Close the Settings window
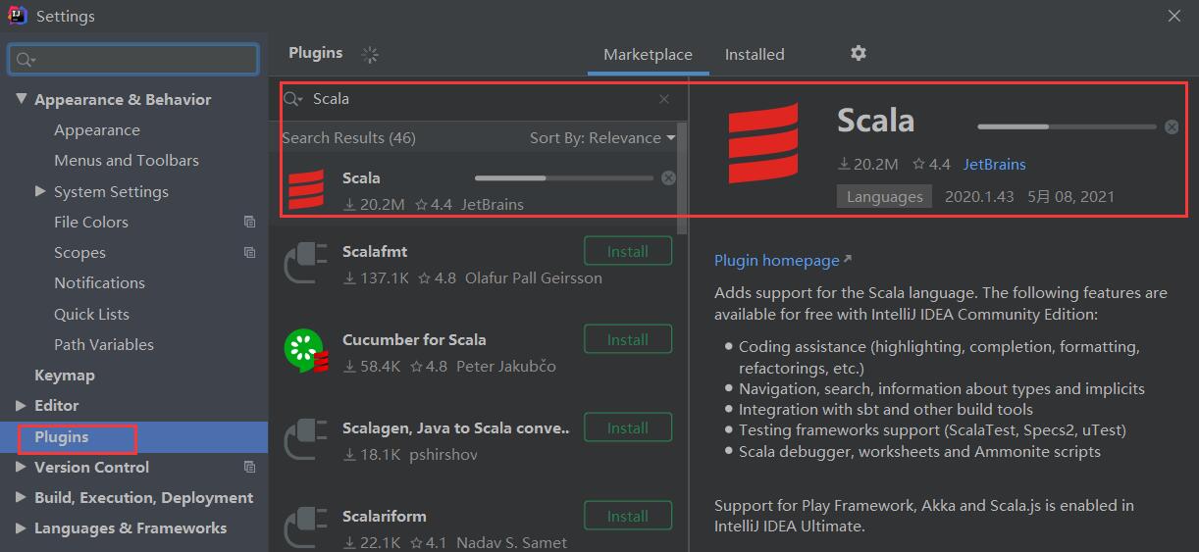Viewport: 1199px width, 552px height. click(x=1174, y=16)
